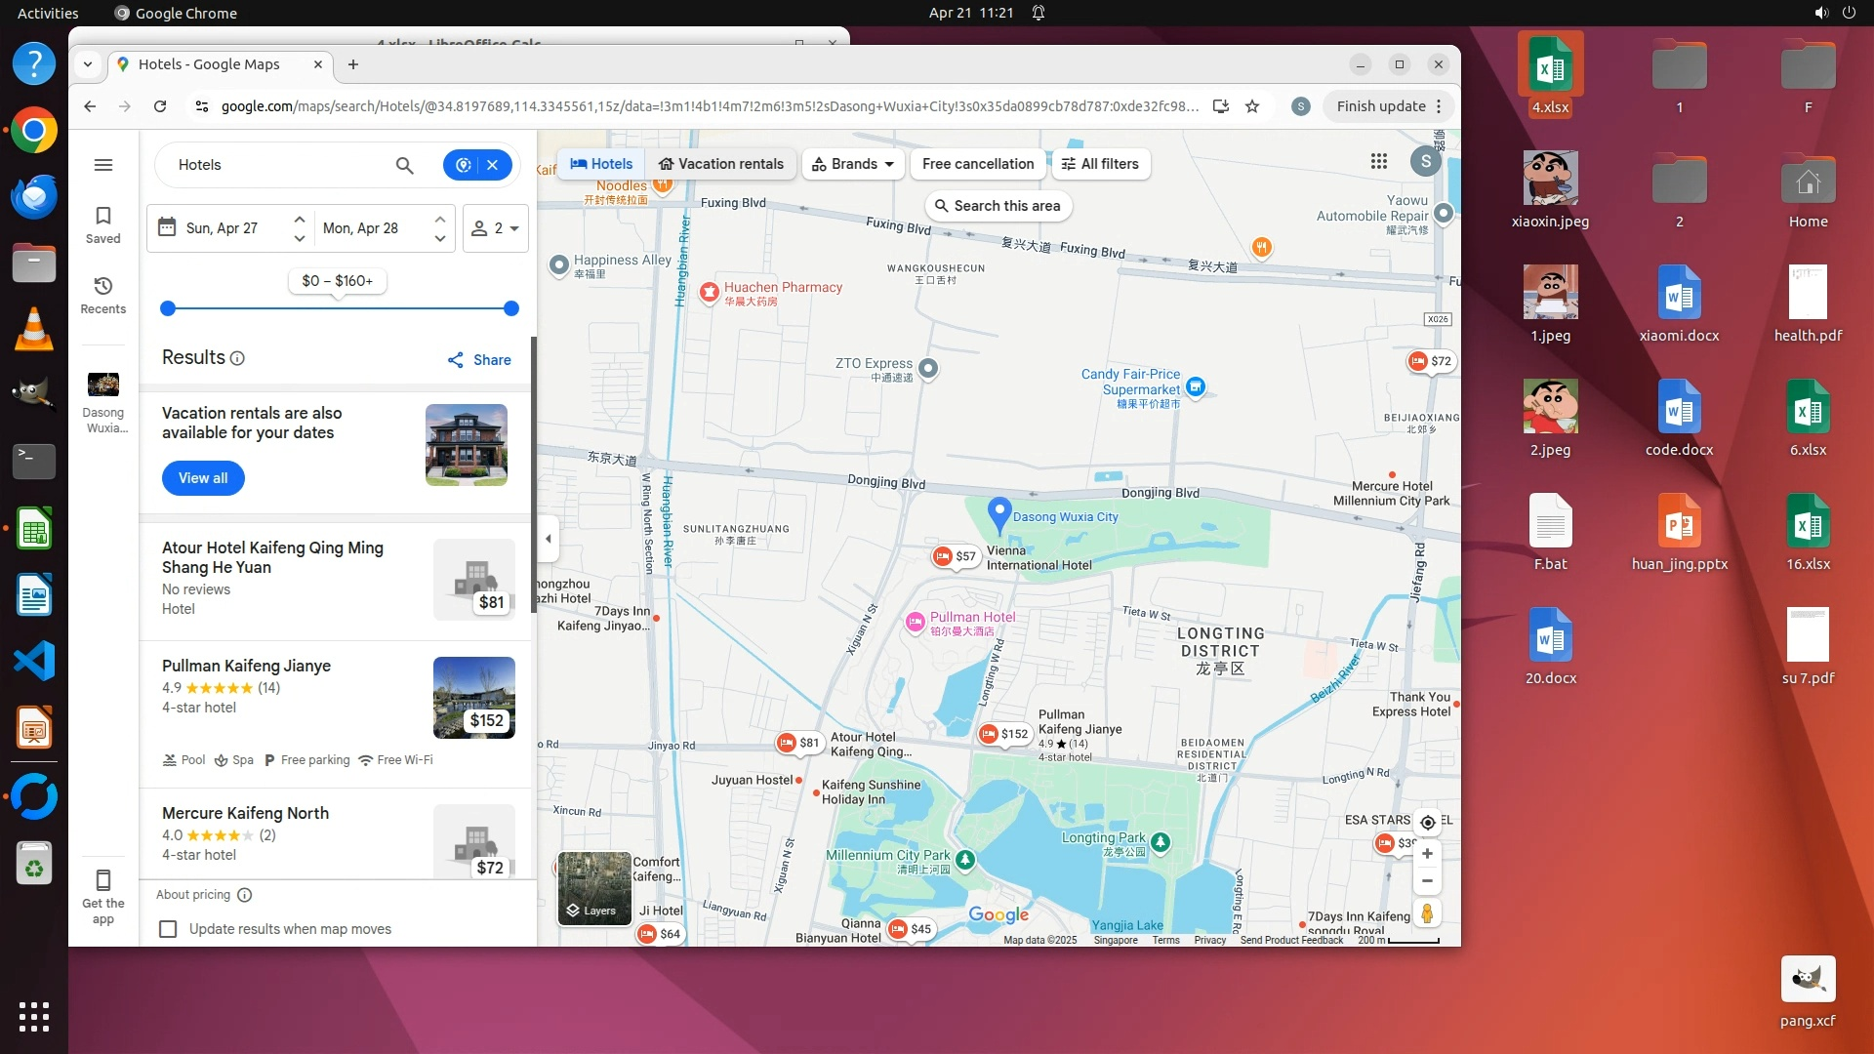Open the Google Maps hamburger menu
The height and width of the screenshot is (1054, 1874).
103,165
